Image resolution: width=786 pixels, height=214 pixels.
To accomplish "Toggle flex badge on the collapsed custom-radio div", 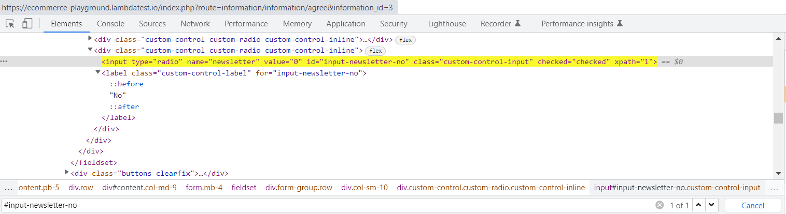I will [405, 40].
